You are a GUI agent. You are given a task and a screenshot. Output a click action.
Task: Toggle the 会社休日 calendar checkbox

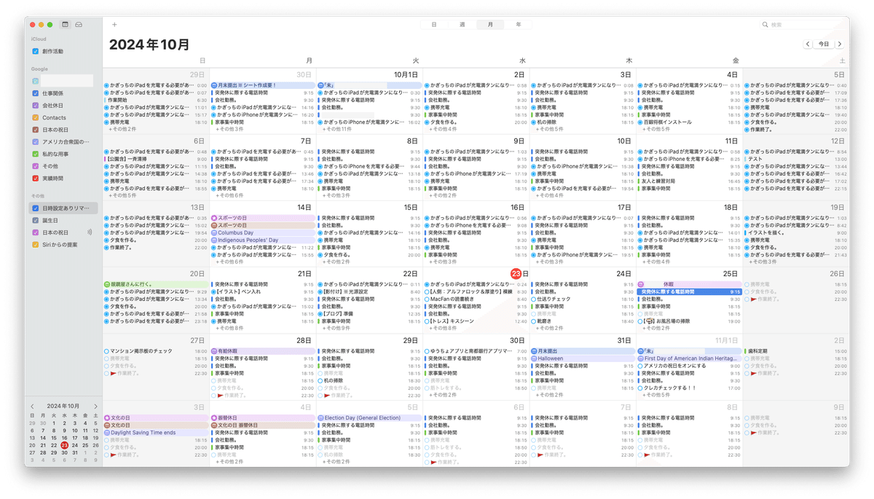(36, 106)
